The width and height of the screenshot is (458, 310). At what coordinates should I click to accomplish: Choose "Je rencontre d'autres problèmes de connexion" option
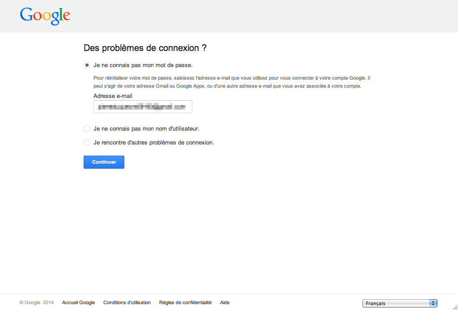[87, 143]
